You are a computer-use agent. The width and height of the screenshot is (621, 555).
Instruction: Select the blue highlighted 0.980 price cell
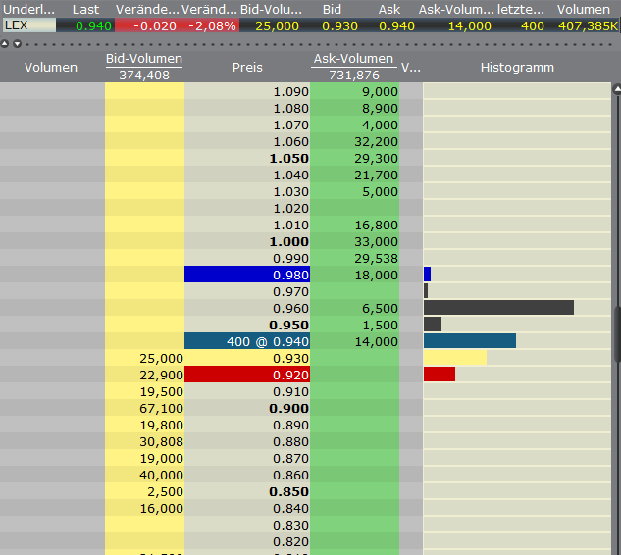click(x=247, y=275)
